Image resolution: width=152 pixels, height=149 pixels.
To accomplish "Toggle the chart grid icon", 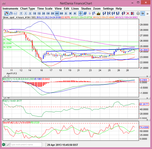I will pyautogui.click(x=85, y=13).
